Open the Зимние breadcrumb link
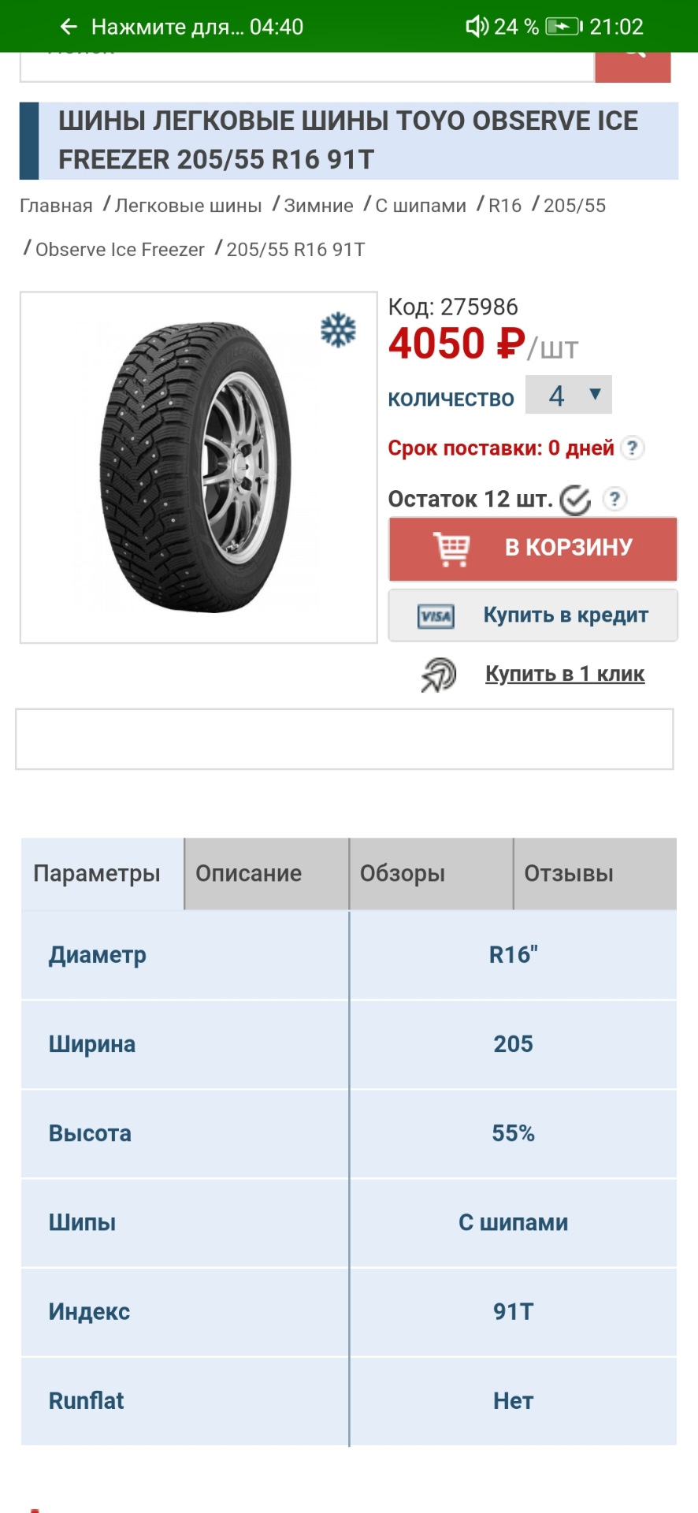 [318, 205]
